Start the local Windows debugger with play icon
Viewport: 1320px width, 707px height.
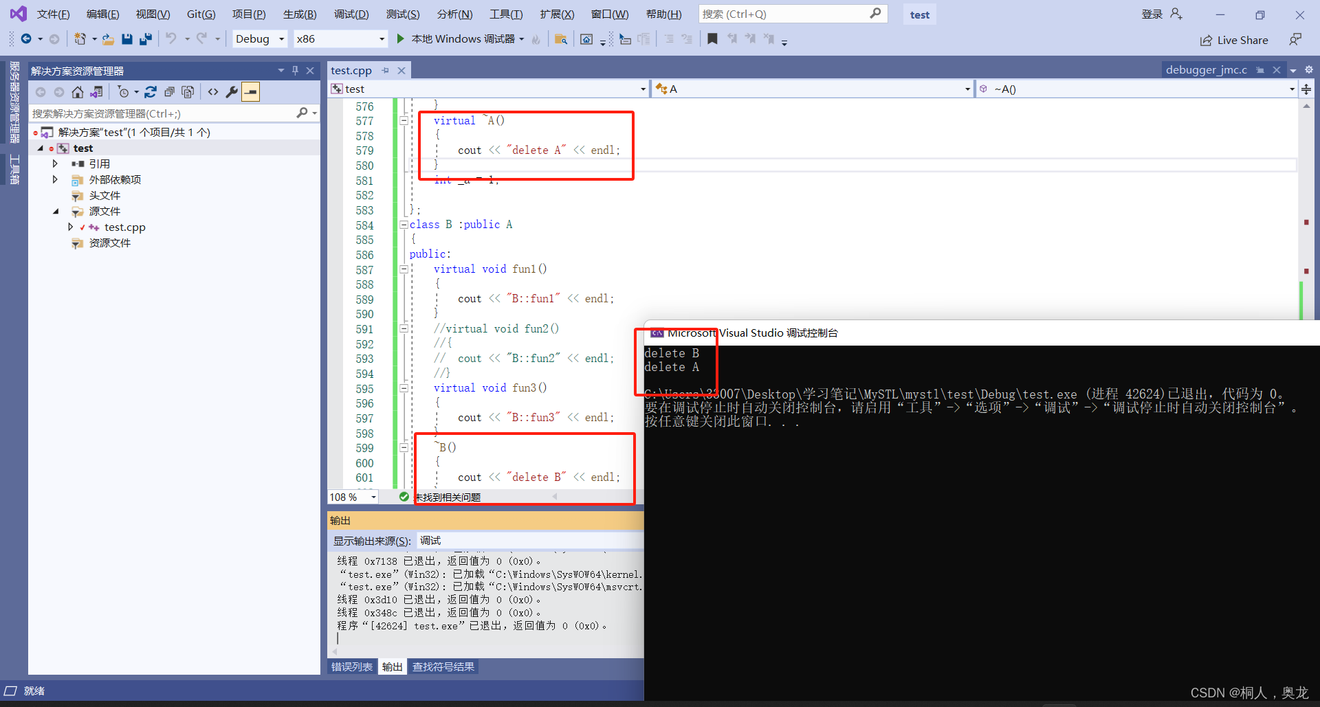coord(400,39)
